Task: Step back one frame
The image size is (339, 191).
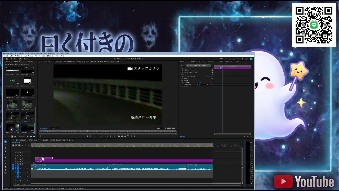Action: point(105,136)
